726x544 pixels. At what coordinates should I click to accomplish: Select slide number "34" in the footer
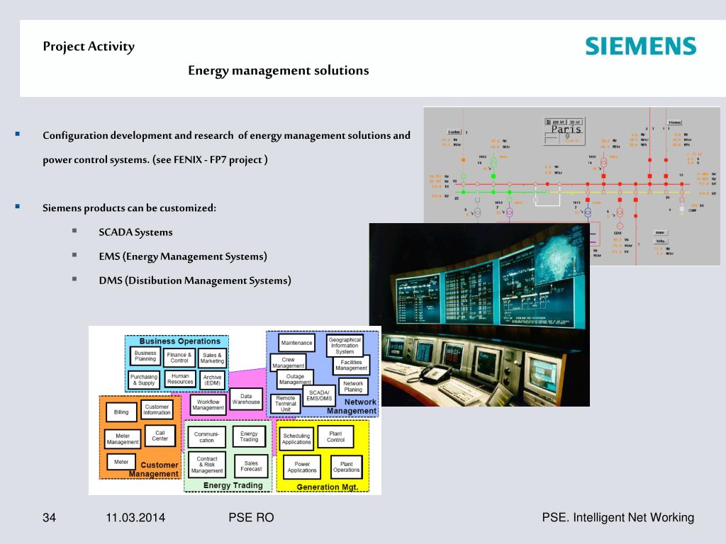click(x=49, y=518)
